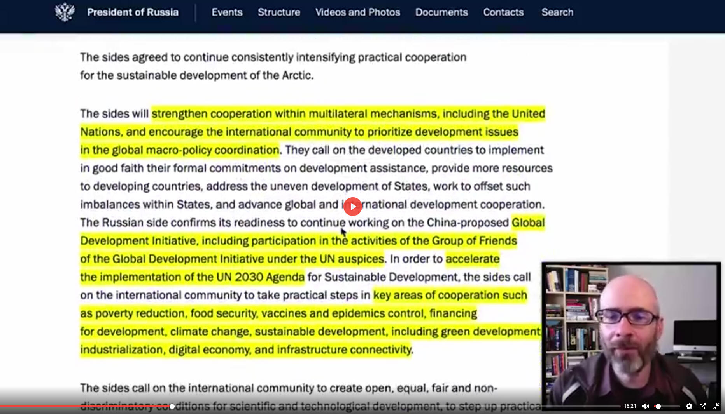Click 'industrialization, digital economy' highlighted text
Image resolution: width=725 pixels, height=414 pixels.
pos(165,350)
